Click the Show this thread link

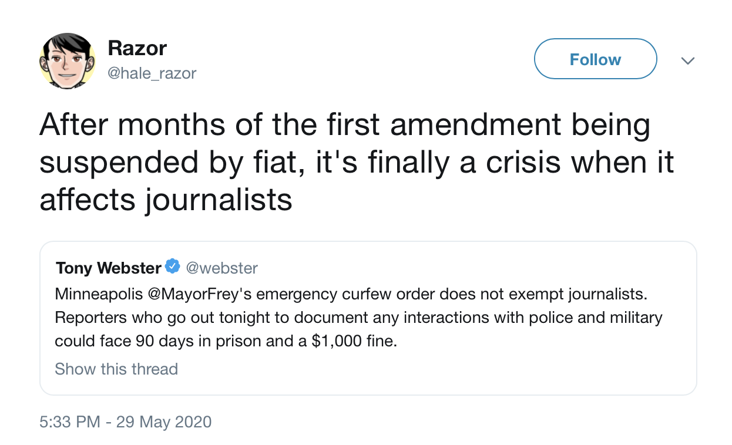116,369
